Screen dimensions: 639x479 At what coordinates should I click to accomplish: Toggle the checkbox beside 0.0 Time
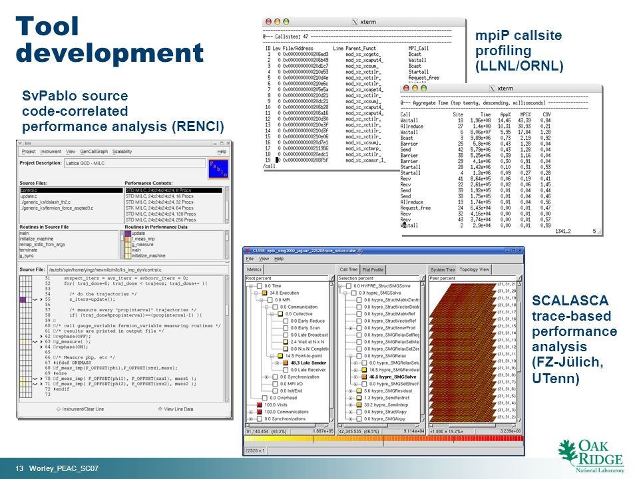259,286
